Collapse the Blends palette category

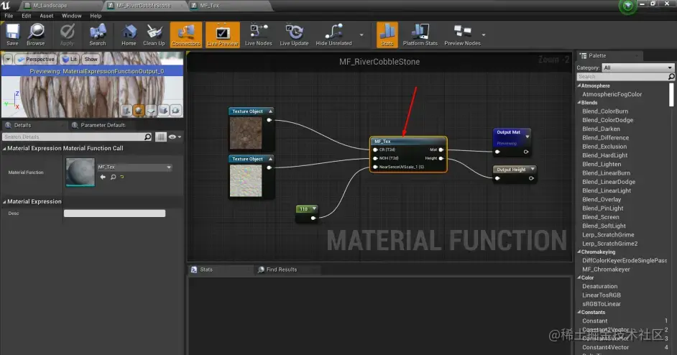click(x=579, y=103)
